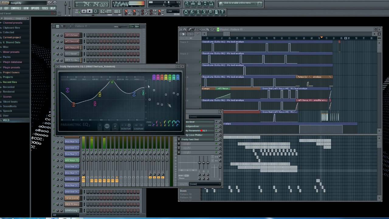Select EQ band 3 node on the curve
389x219 pixels.
73,105
